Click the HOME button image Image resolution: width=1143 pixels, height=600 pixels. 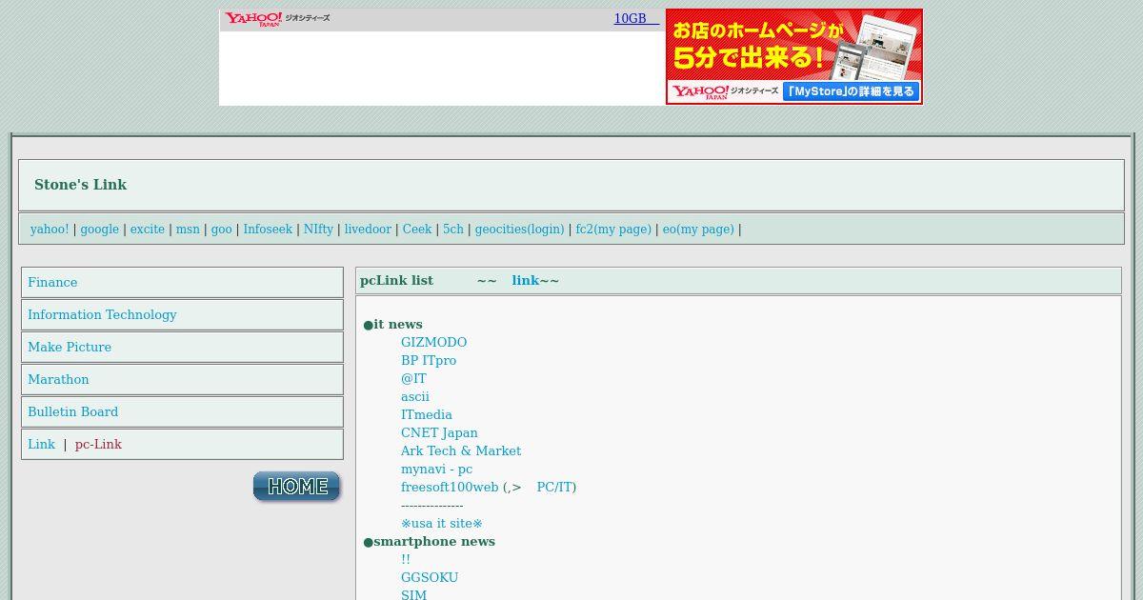(x=297, y=487)
